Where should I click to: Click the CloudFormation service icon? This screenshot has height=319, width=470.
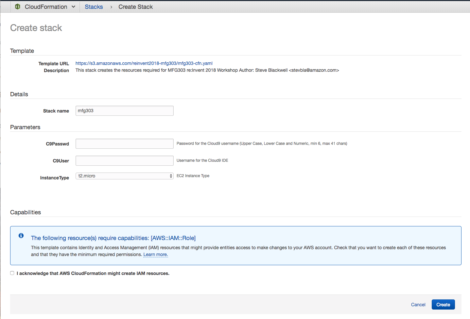pos(18,7)
